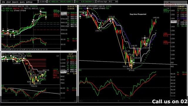Click the 32.27 value in bottom-left chart
Screen dimensions: 188x106
(x=71, y=54)
